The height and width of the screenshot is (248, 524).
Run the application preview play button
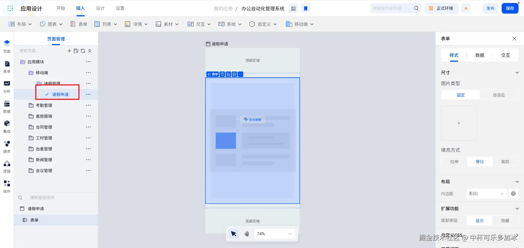[466, 8]
